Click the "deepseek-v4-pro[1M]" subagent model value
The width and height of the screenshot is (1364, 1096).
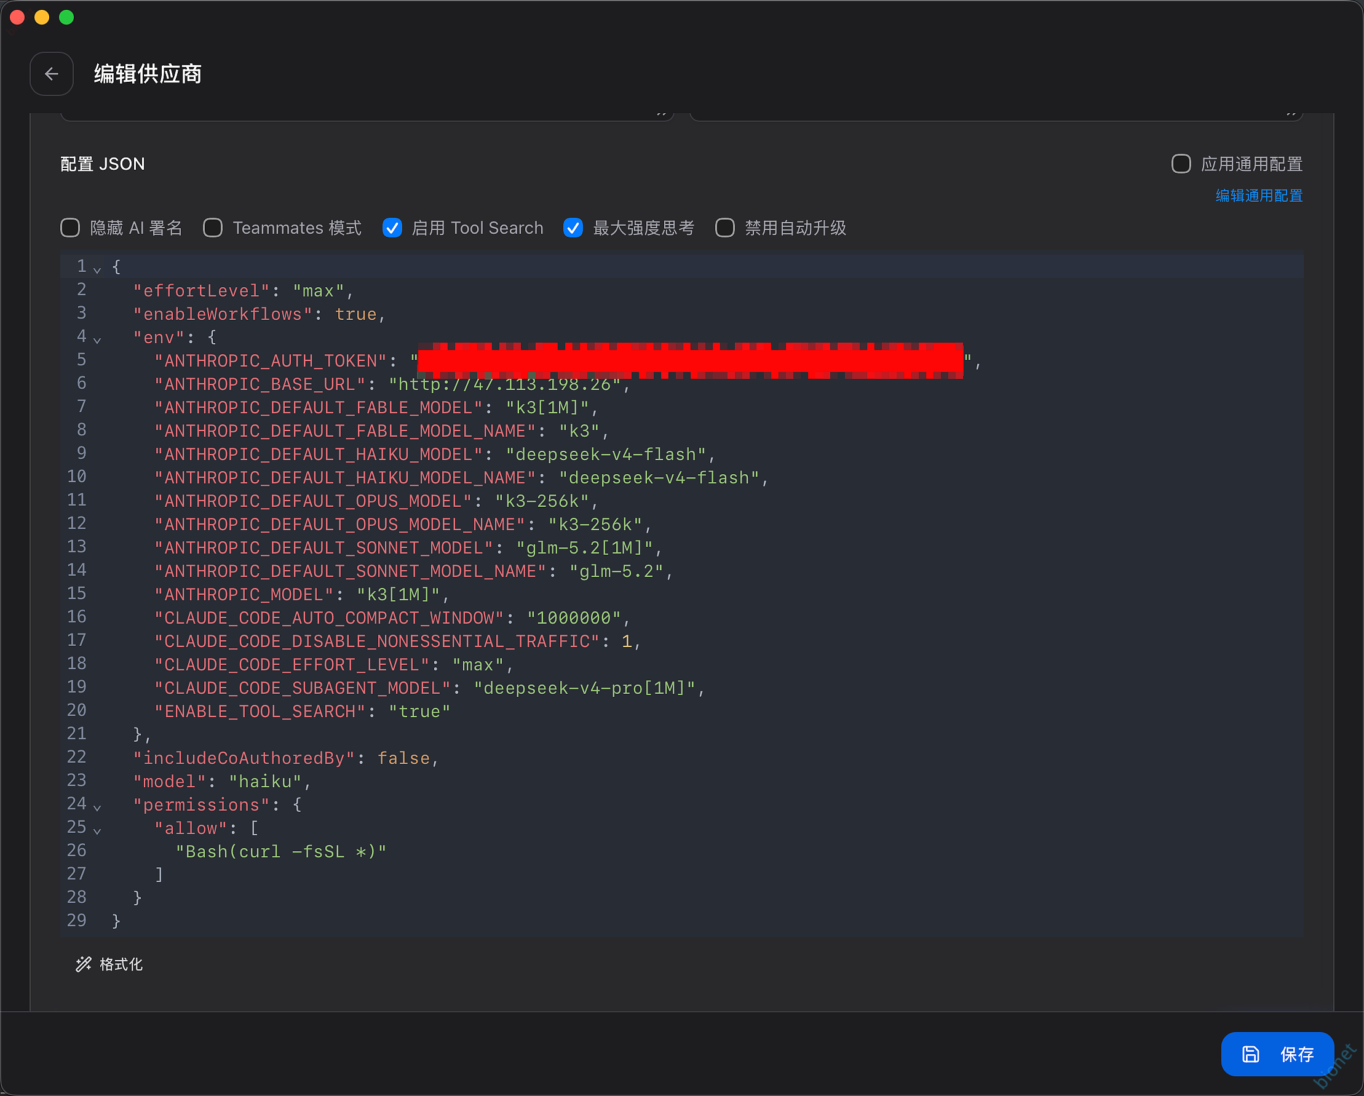point(585,689)
